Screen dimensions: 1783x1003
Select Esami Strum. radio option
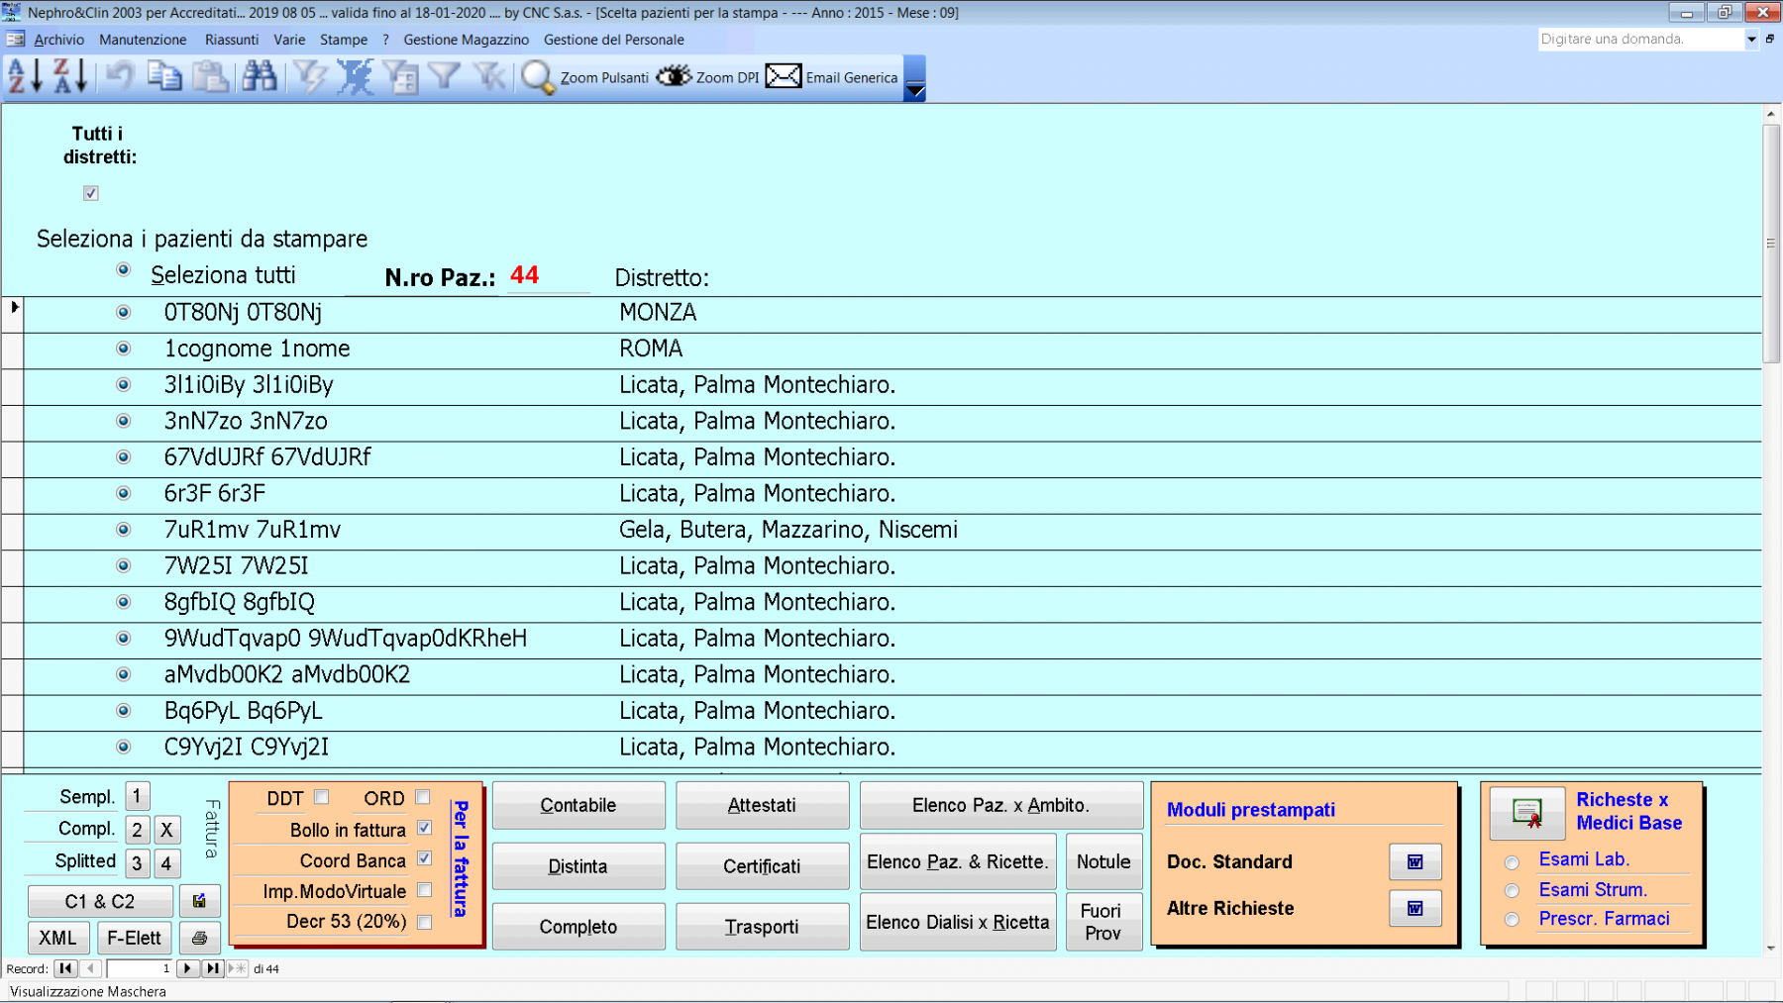(x=1512, y=891)
